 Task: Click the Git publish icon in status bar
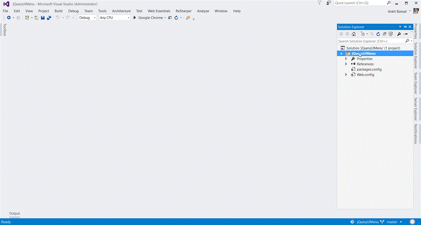pyautogui.click(x=352, y=222)
